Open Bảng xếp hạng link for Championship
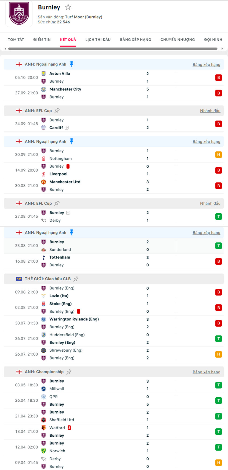The width and height of the screenshot is (228, 470). tap(206, 372)
